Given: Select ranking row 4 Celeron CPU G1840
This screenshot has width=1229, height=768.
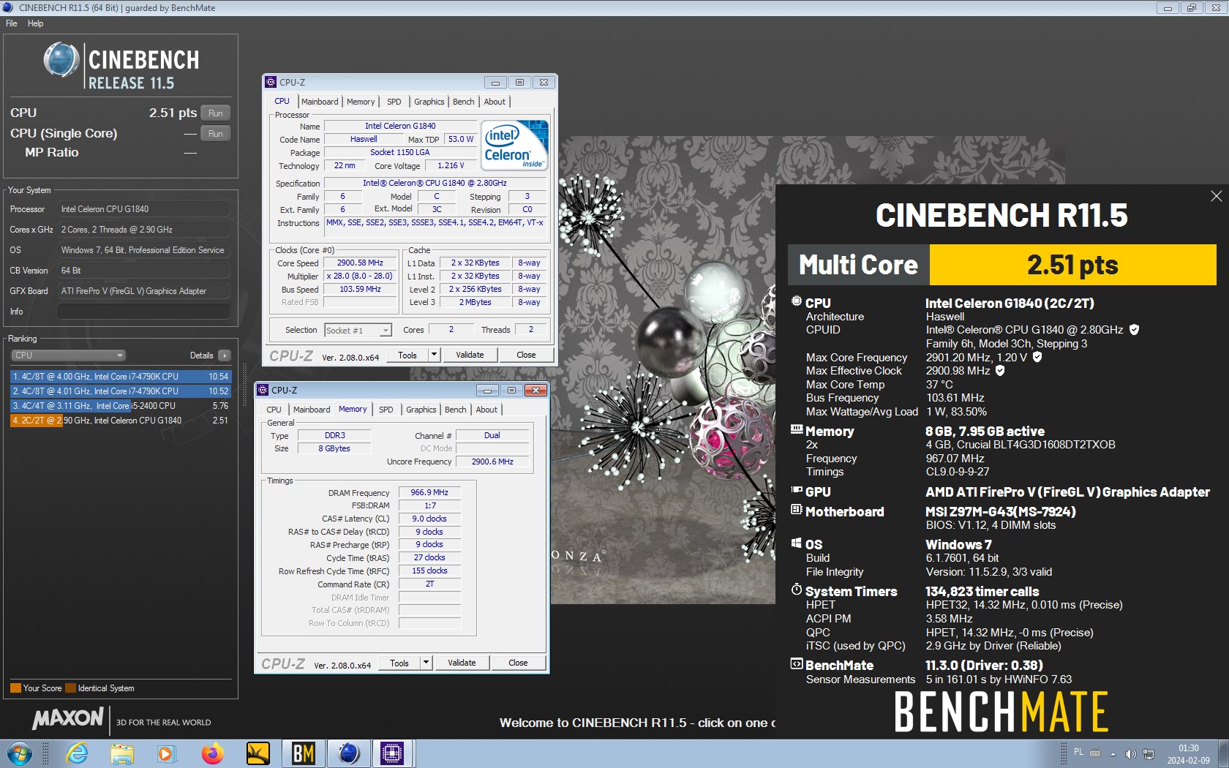Looking at the screenshot, I should pyautogui.click(x=121, y=421).
